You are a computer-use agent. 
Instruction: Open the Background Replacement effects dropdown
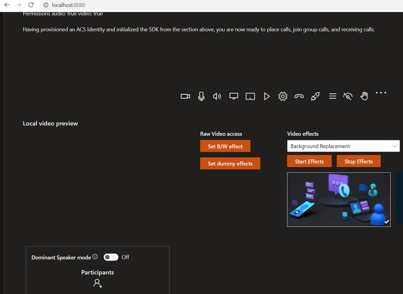tap(343, 146)
